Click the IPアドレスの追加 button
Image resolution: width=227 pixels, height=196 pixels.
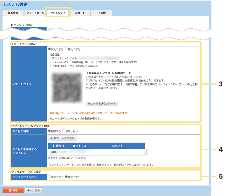click(62, 138)
